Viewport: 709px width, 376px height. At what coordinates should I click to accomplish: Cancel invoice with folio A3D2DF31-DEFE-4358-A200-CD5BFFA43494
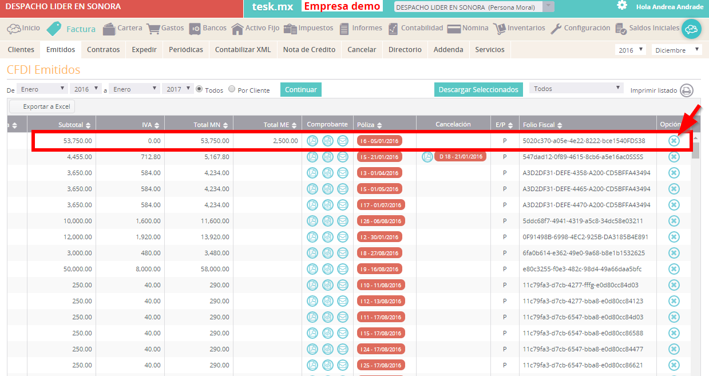tap(674, 173)
